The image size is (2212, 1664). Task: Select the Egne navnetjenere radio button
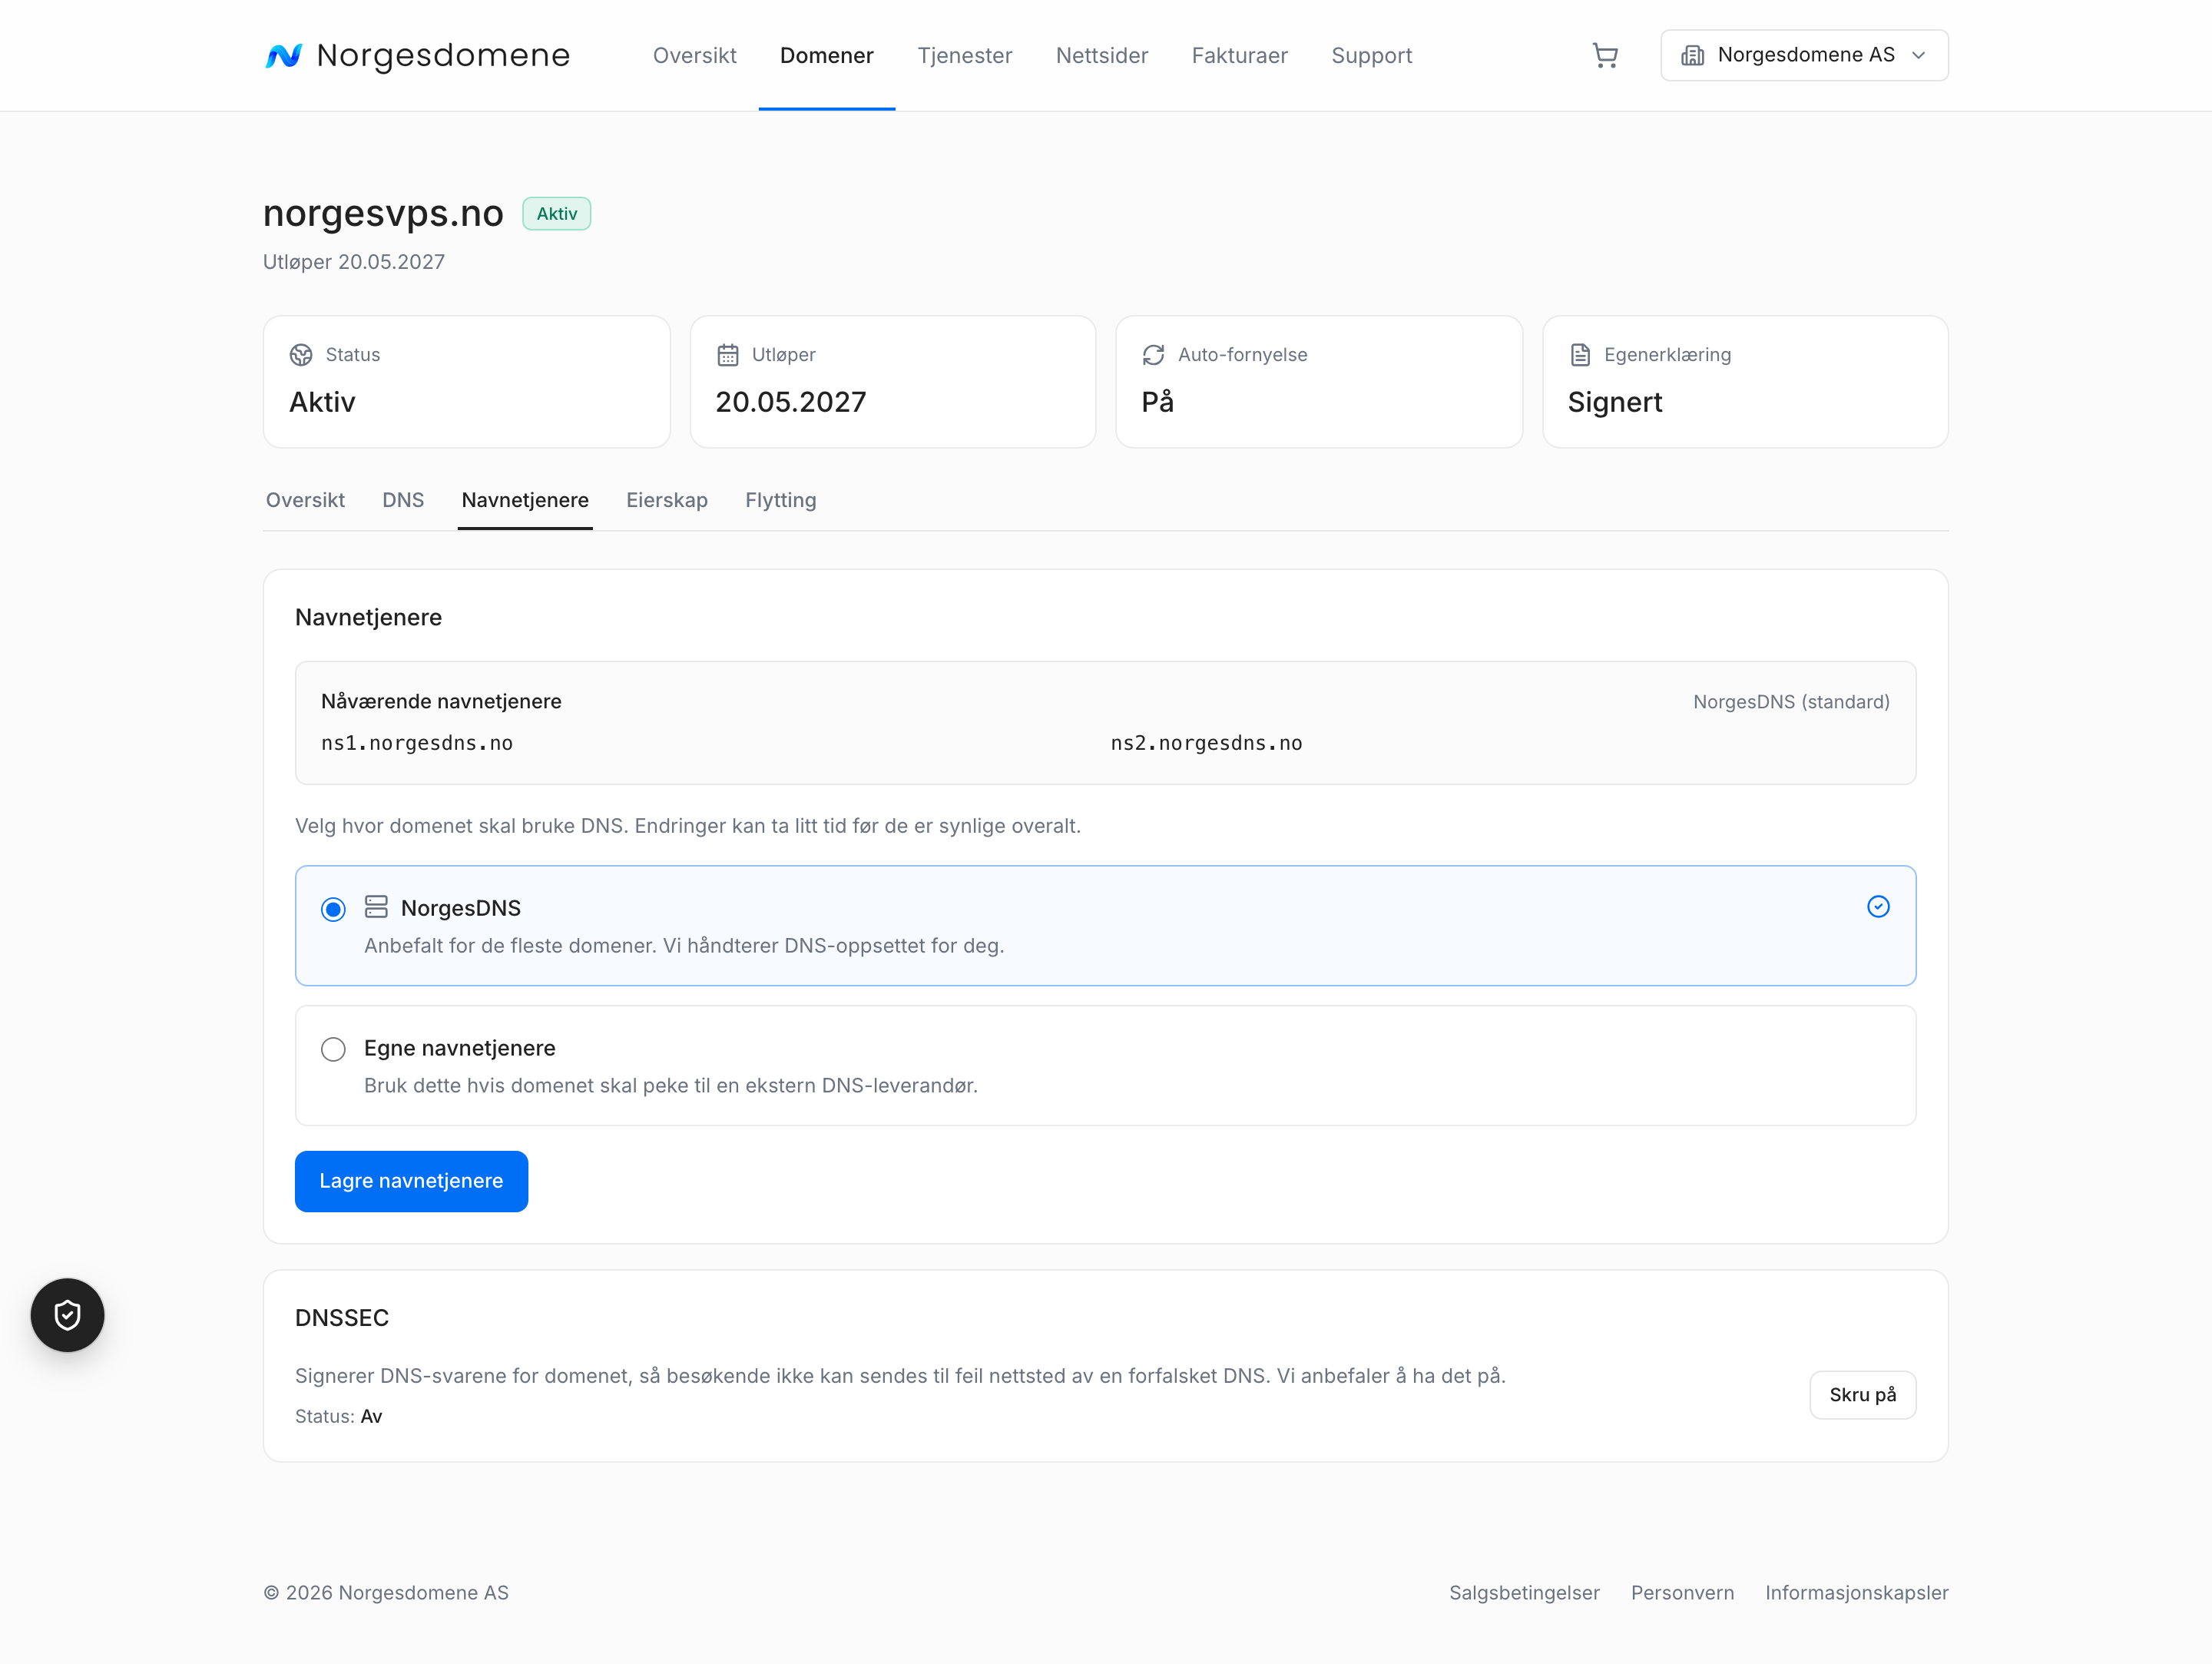tap(333, 1049)
